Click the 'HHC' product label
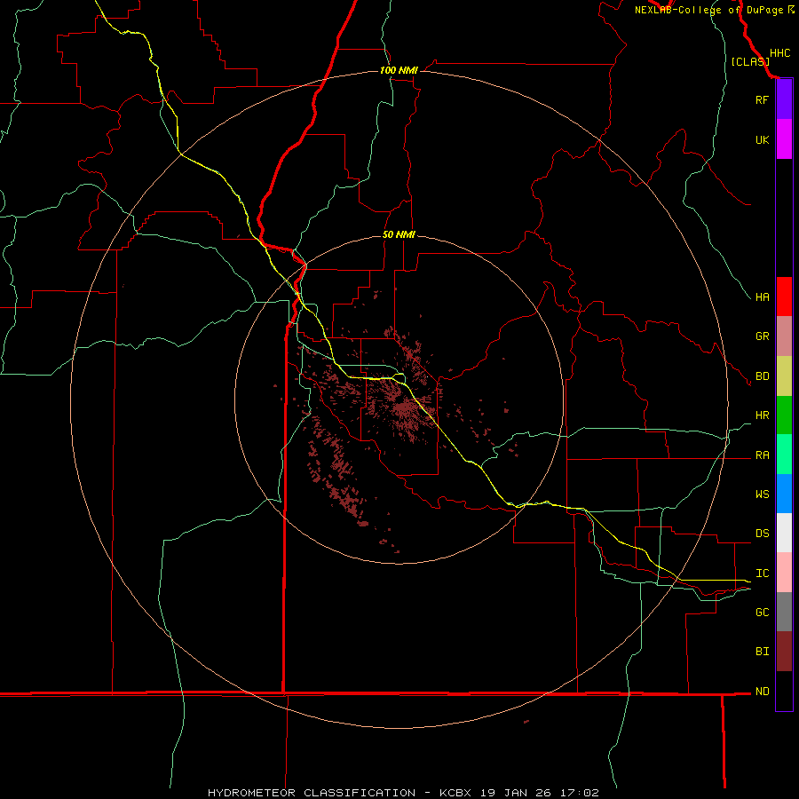 tap(780, 53)
